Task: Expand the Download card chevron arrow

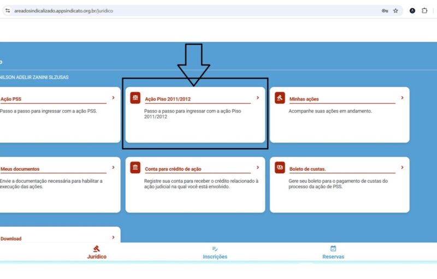Action: click(x=113, y=238)
